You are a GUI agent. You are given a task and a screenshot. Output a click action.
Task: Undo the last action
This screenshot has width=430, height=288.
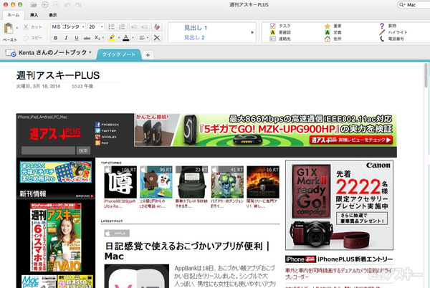click(x=67, y=5)
